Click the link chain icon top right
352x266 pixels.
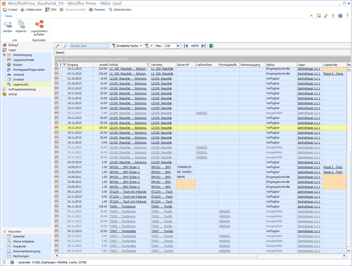(x=326, y=16)
